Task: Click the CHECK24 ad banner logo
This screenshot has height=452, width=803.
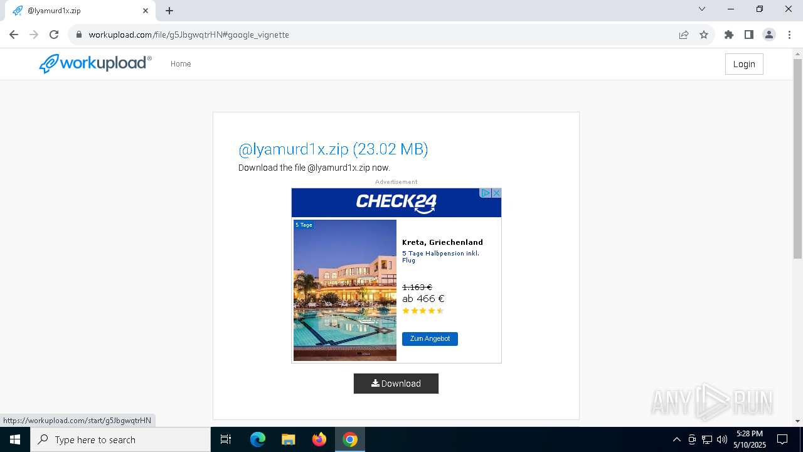Action: pyautogui.click(x=396, y=203)
